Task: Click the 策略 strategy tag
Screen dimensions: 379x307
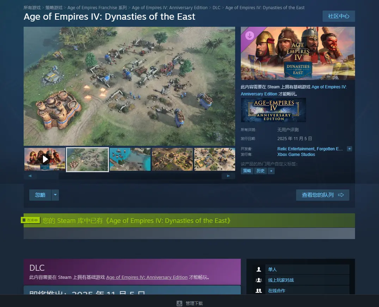Action: pos(247,171)
